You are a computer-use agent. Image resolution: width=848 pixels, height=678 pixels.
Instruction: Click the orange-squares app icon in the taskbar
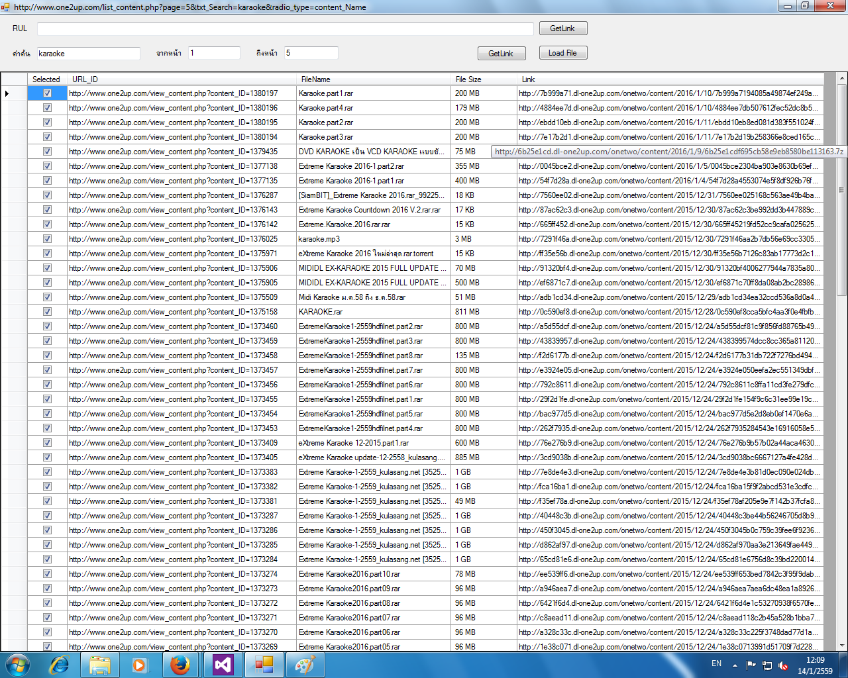tap(264, 665)
